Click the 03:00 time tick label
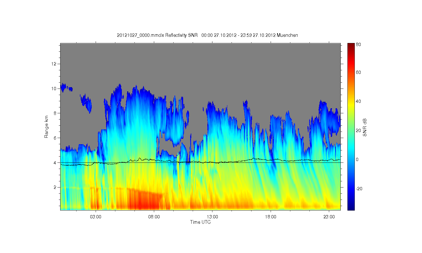Image resolution: width=422 pixels, height=253 pixels. [96, 217]
